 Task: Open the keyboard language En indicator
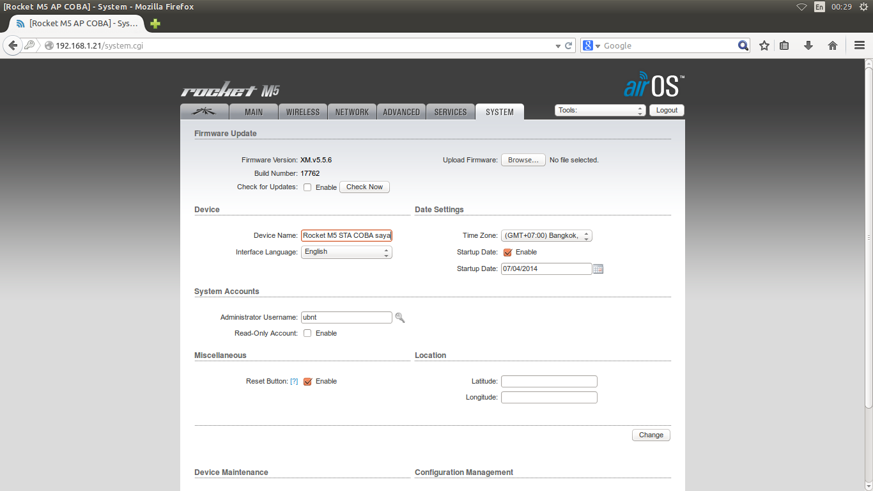(819, 7)
